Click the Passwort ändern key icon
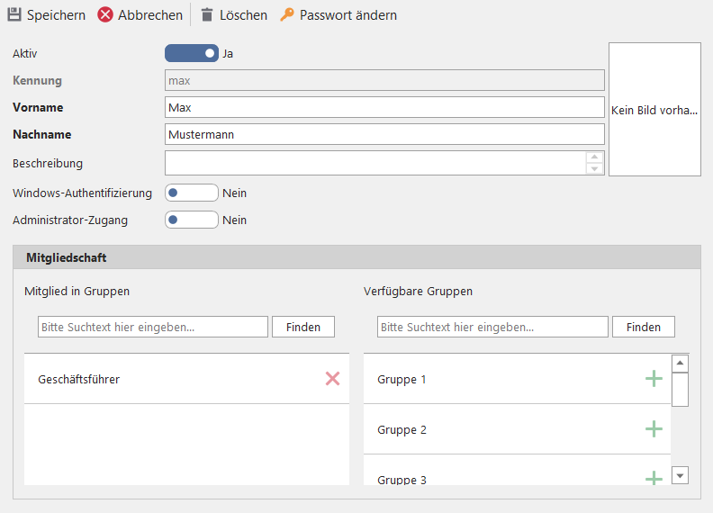The width and height of the screenshot is (713, 513). tap(287, 15)
